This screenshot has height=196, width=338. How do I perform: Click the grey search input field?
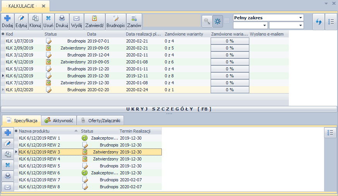pos(172,20)
